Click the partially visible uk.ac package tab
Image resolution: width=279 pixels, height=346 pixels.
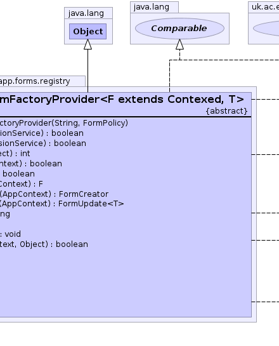[264, 7]
